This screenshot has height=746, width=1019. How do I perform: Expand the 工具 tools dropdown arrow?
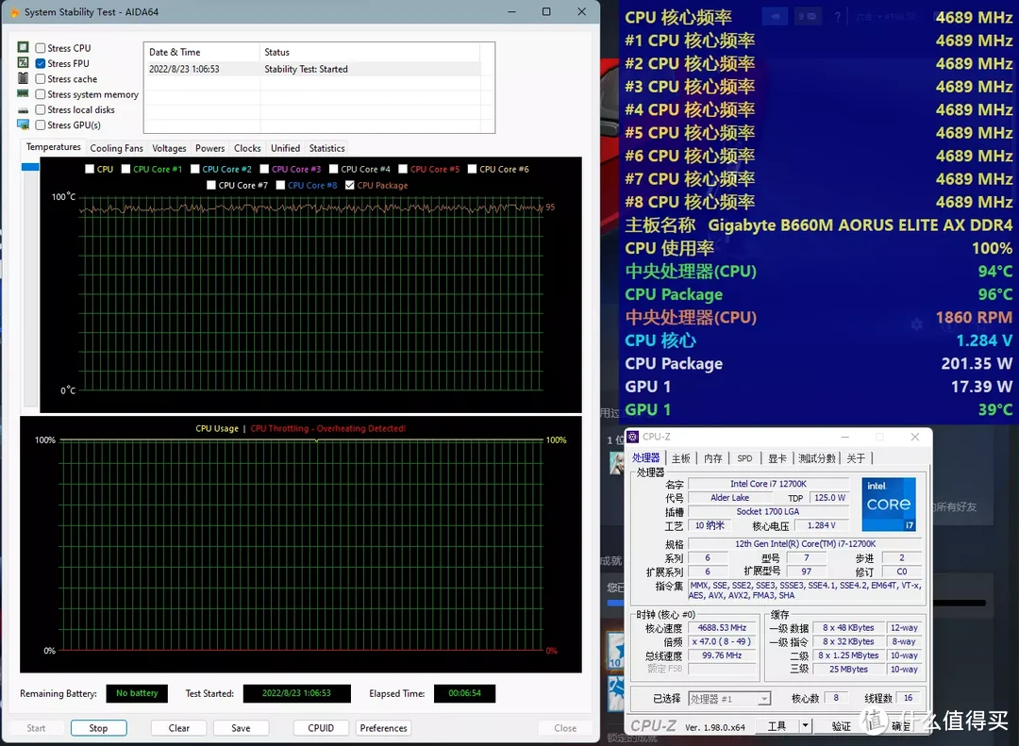(805, 726)
